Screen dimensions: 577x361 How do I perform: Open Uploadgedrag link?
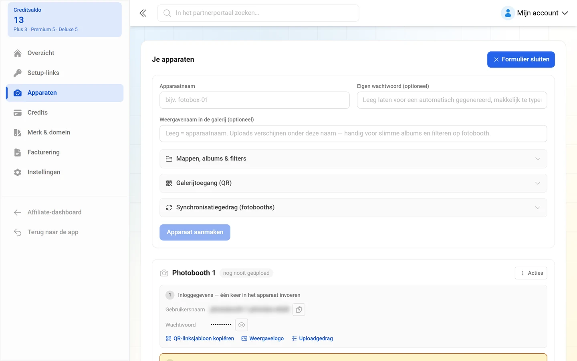pos(312,339)
